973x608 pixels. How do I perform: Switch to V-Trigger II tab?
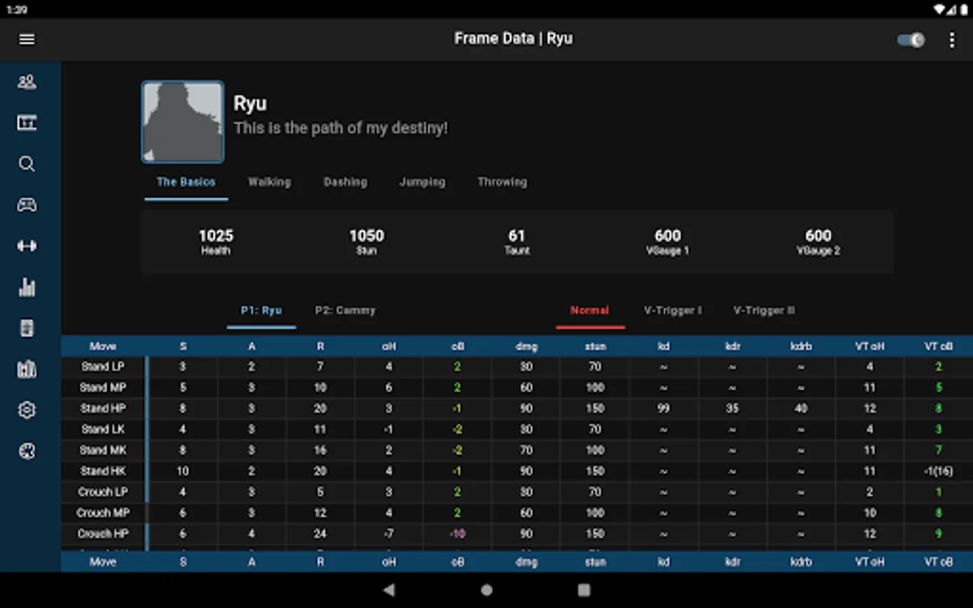(x=764, y=311)
